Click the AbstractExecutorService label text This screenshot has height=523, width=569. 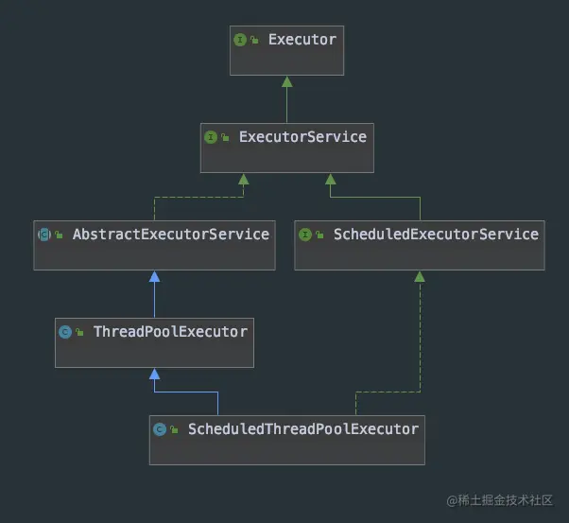pyautogui.click(x=171, y=235)
